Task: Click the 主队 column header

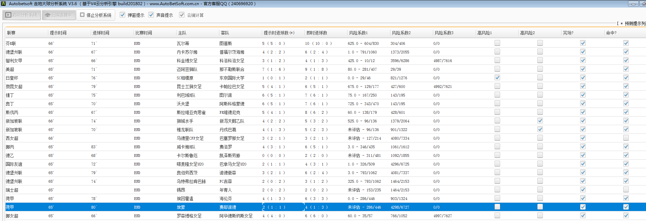Action: tap(182, 33)
